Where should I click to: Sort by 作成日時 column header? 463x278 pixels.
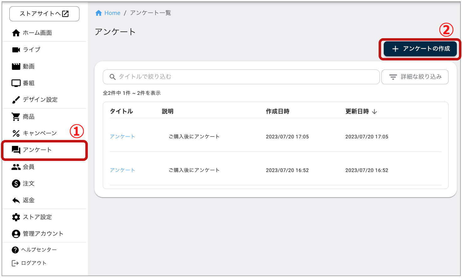(278, 111)
